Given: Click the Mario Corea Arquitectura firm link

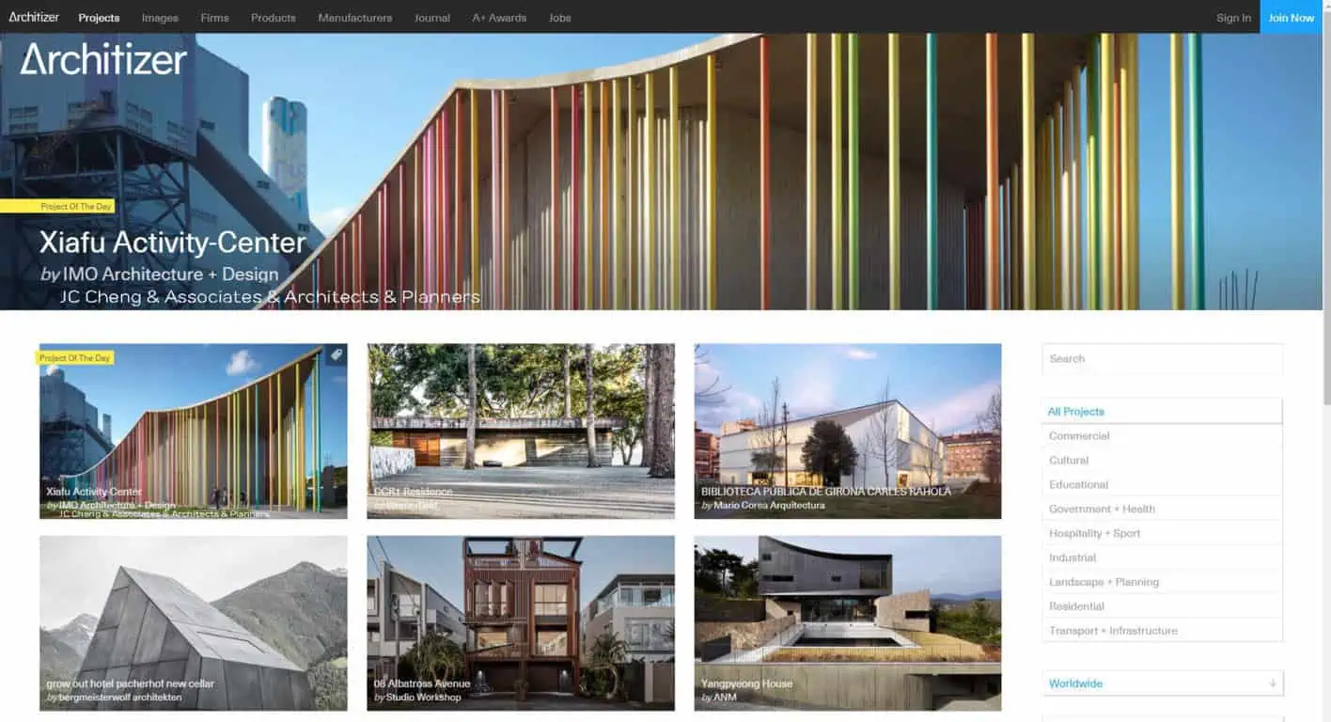Looking at the screenshot, I should coord(770,506).
